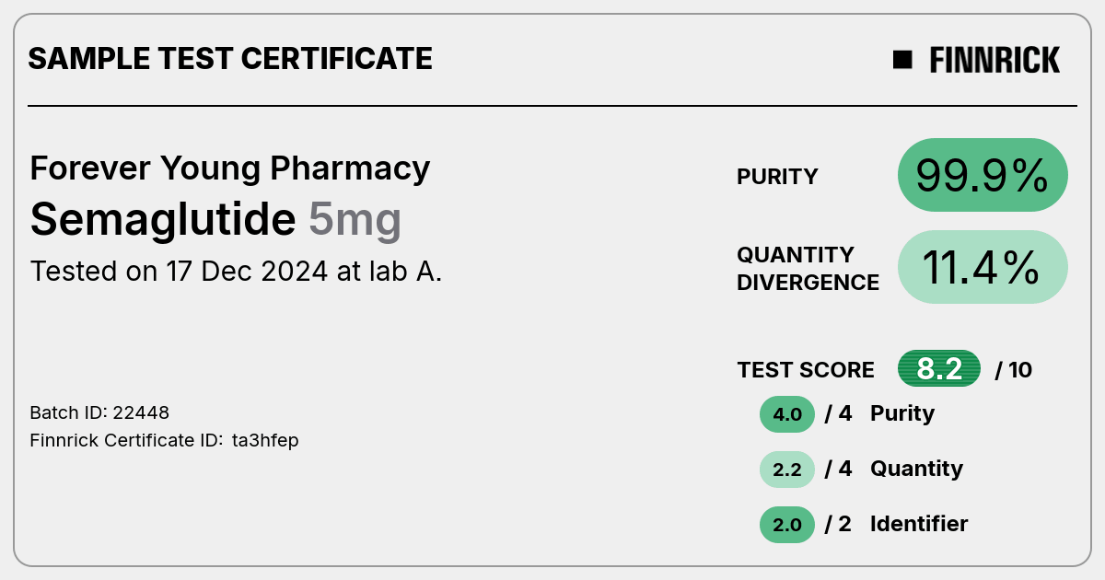The image size is (1105, 580).
Task: Click the Identifier score label
Action: [x=919, y=524]
